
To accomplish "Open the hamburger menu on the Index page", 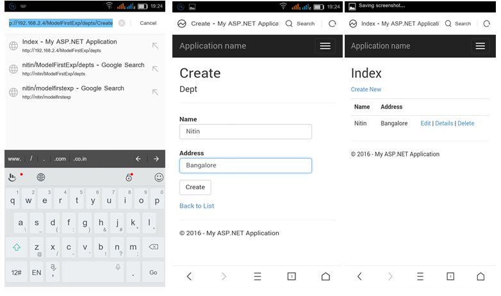I will (x=480, y=46).
